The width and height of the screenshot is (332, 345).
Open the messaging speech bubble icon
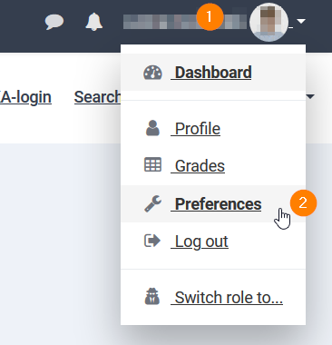[54, 22]
